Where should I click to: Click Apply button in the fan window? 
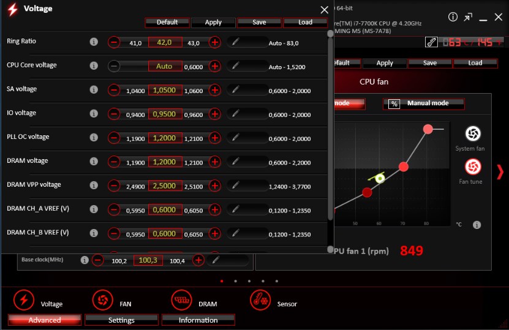(385, 63)
